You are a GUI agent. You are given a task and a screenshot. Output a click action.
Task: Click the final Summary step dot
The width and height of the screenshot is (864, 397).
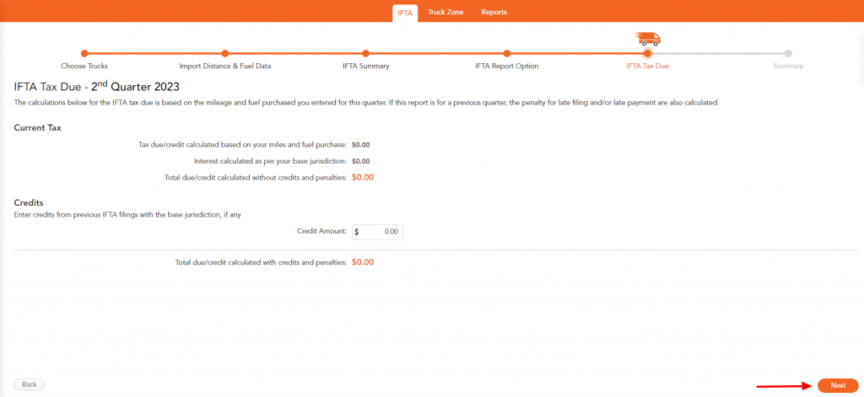click(789, 53)
